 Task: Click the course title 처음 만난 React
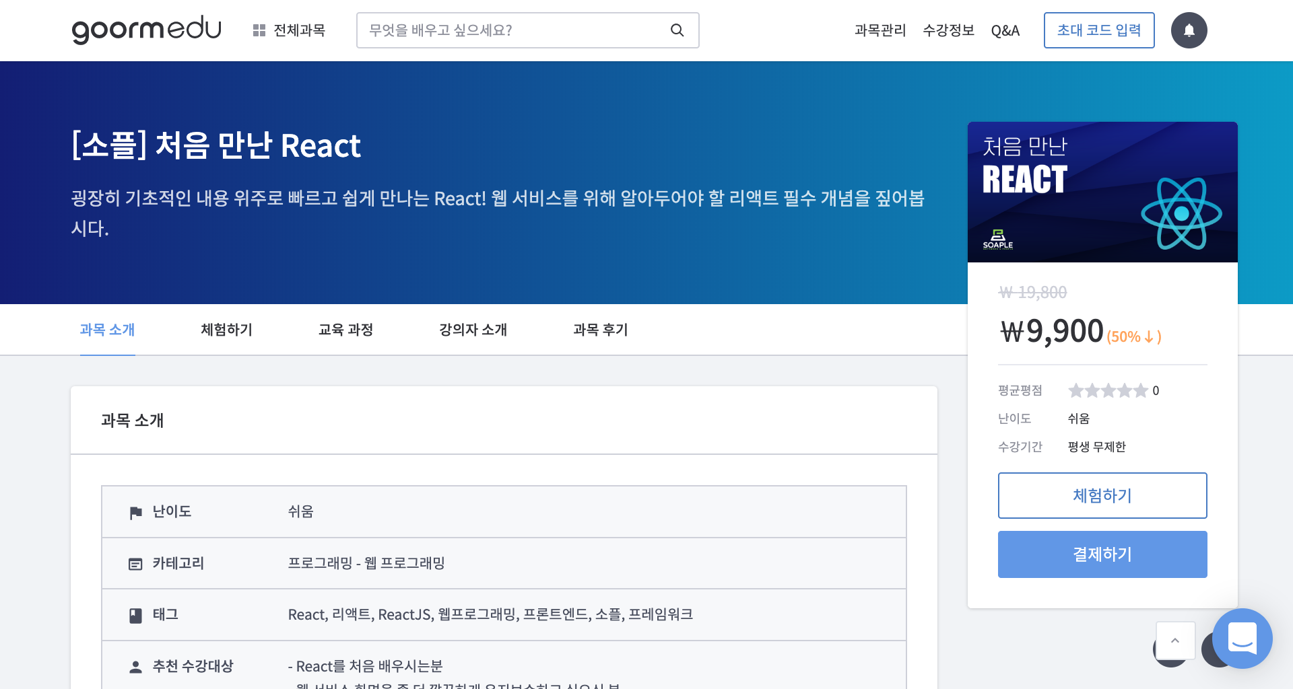(216, 145)
